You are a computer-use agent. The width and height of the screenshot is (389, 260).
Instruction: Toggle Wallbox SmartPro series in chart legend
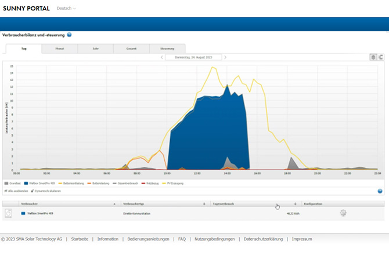coord(39,184)
